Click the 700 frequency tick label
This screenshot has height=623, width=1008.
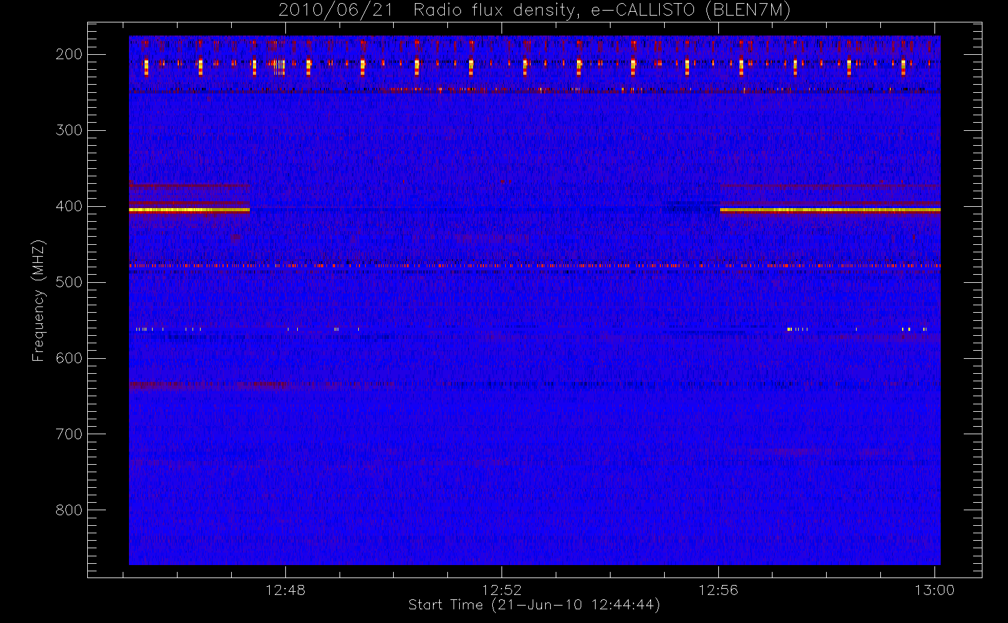[x=69, y=434]
